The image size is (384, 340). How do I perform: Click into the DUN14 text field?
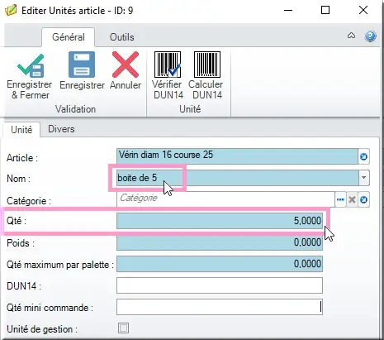point(220,285)
